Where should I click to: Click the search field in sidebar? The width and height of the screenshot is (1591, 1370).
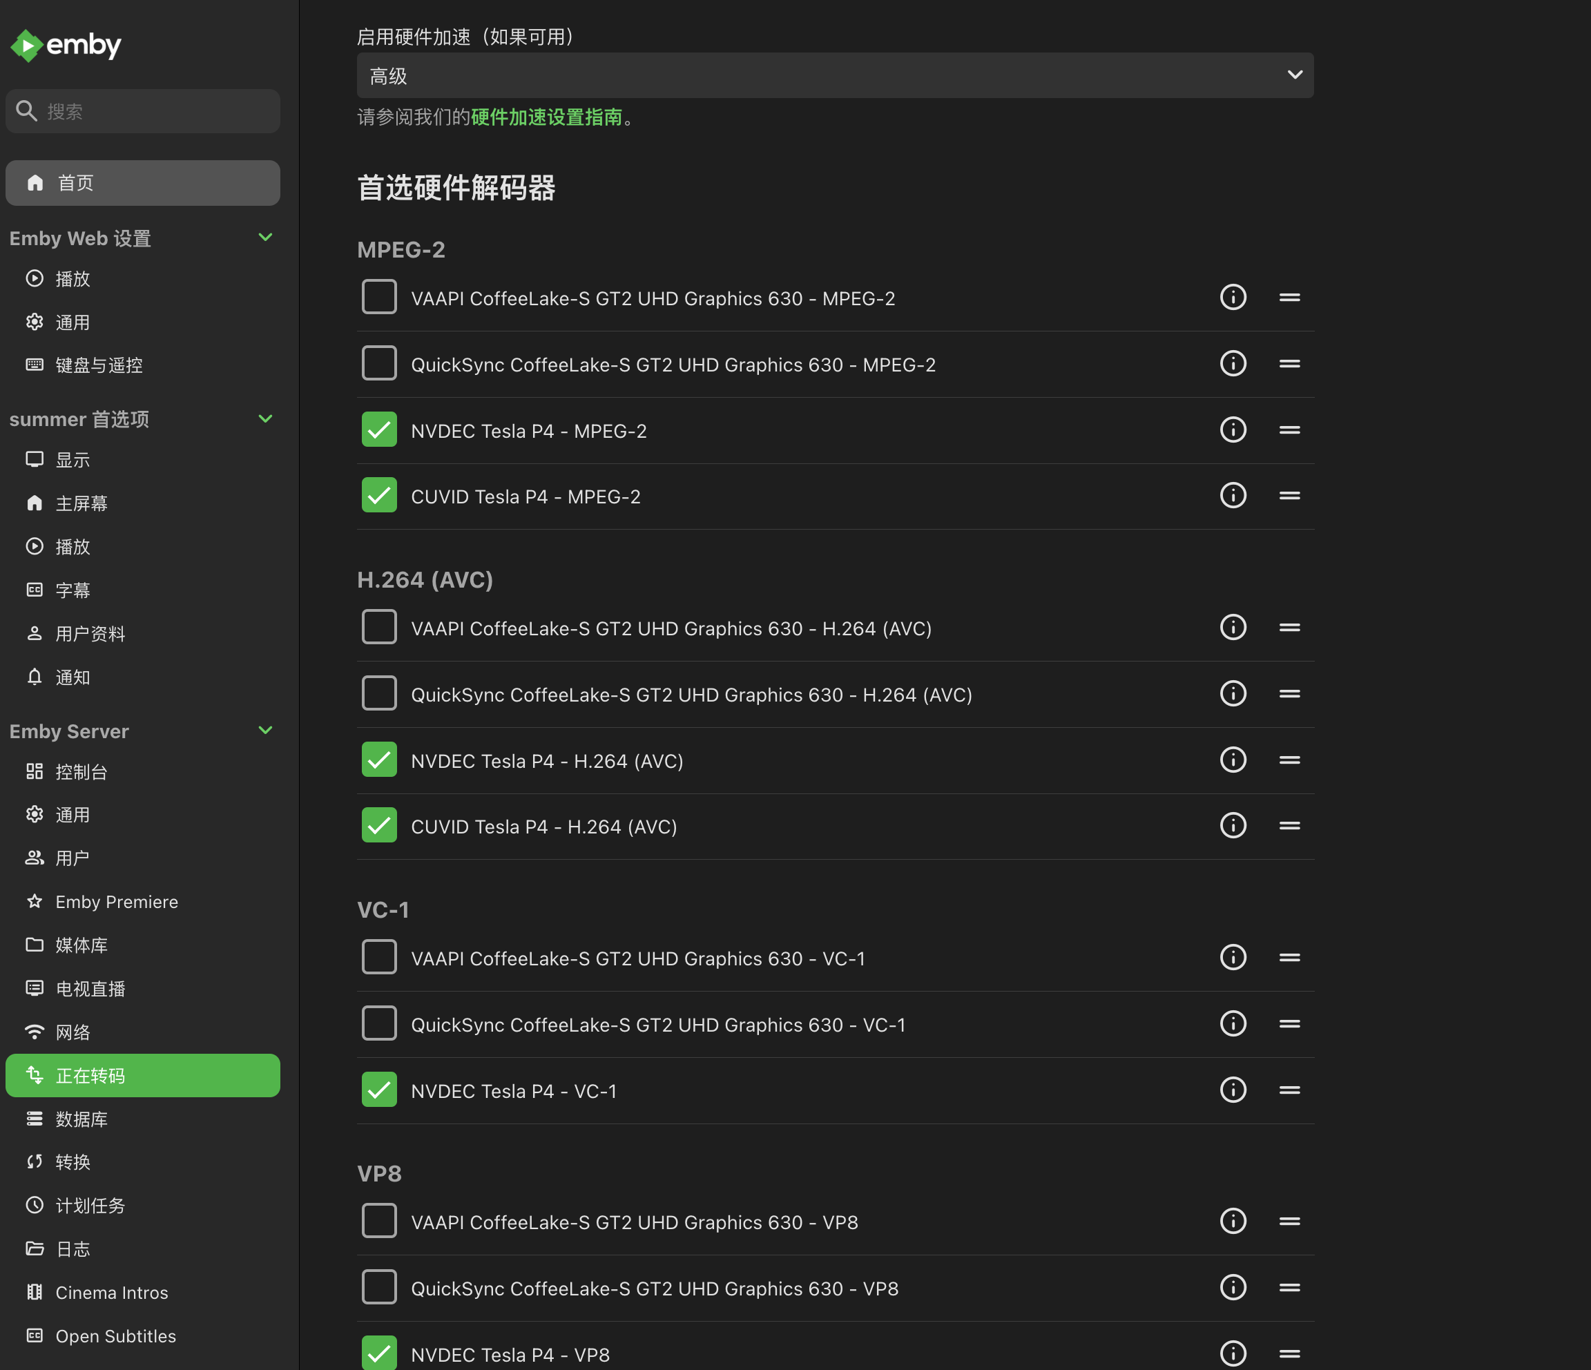(143, 111)
